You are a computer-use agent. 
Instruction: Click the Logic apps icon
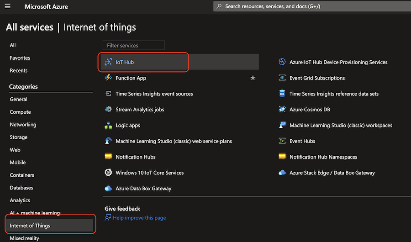pos(108,125)
